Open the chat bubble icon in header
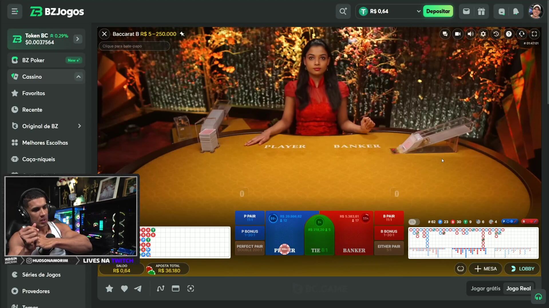Viewport: 549px width, 308px height. pyautogui.click(x=501, y=11)
